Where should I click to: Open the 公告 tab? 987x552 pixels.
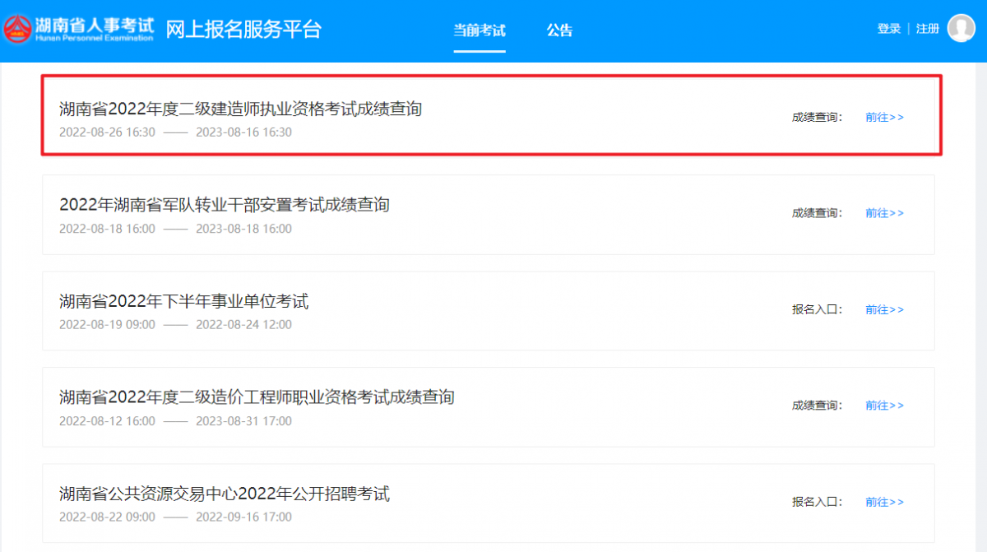[559, 30]
